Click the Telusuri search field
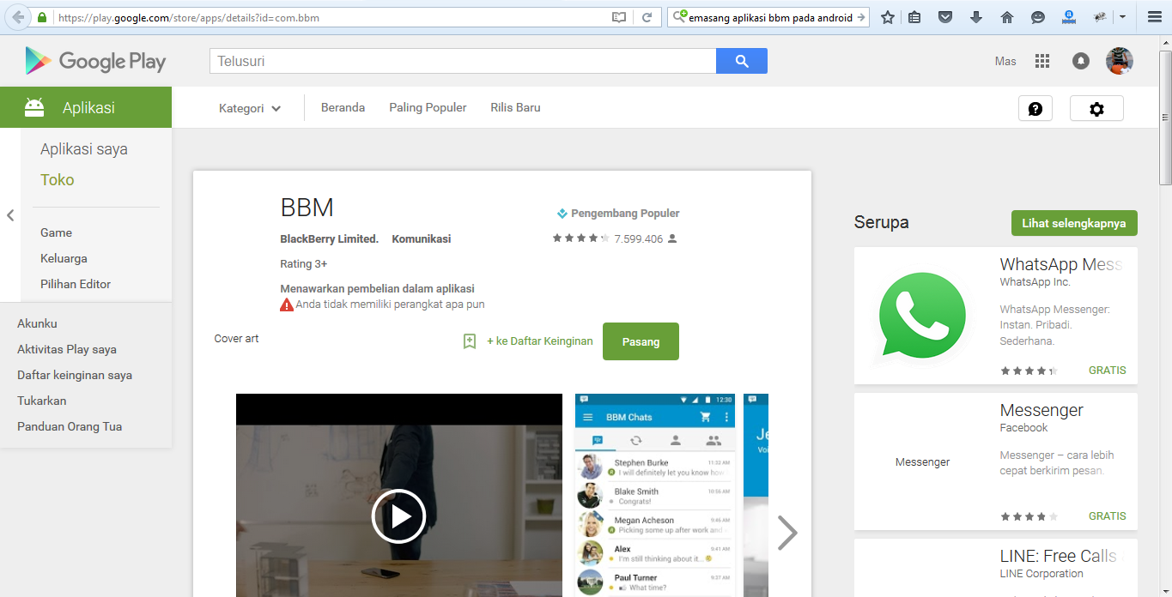 (463, 61)
